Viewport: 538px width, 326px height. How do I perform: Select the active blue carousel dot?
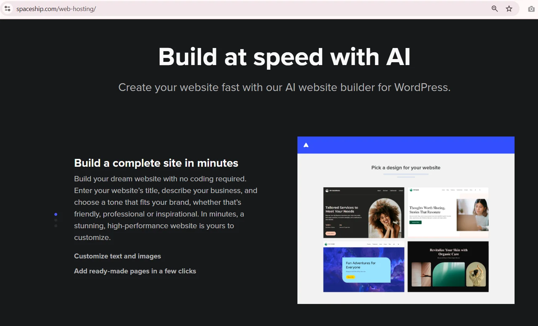pos(56,214)
